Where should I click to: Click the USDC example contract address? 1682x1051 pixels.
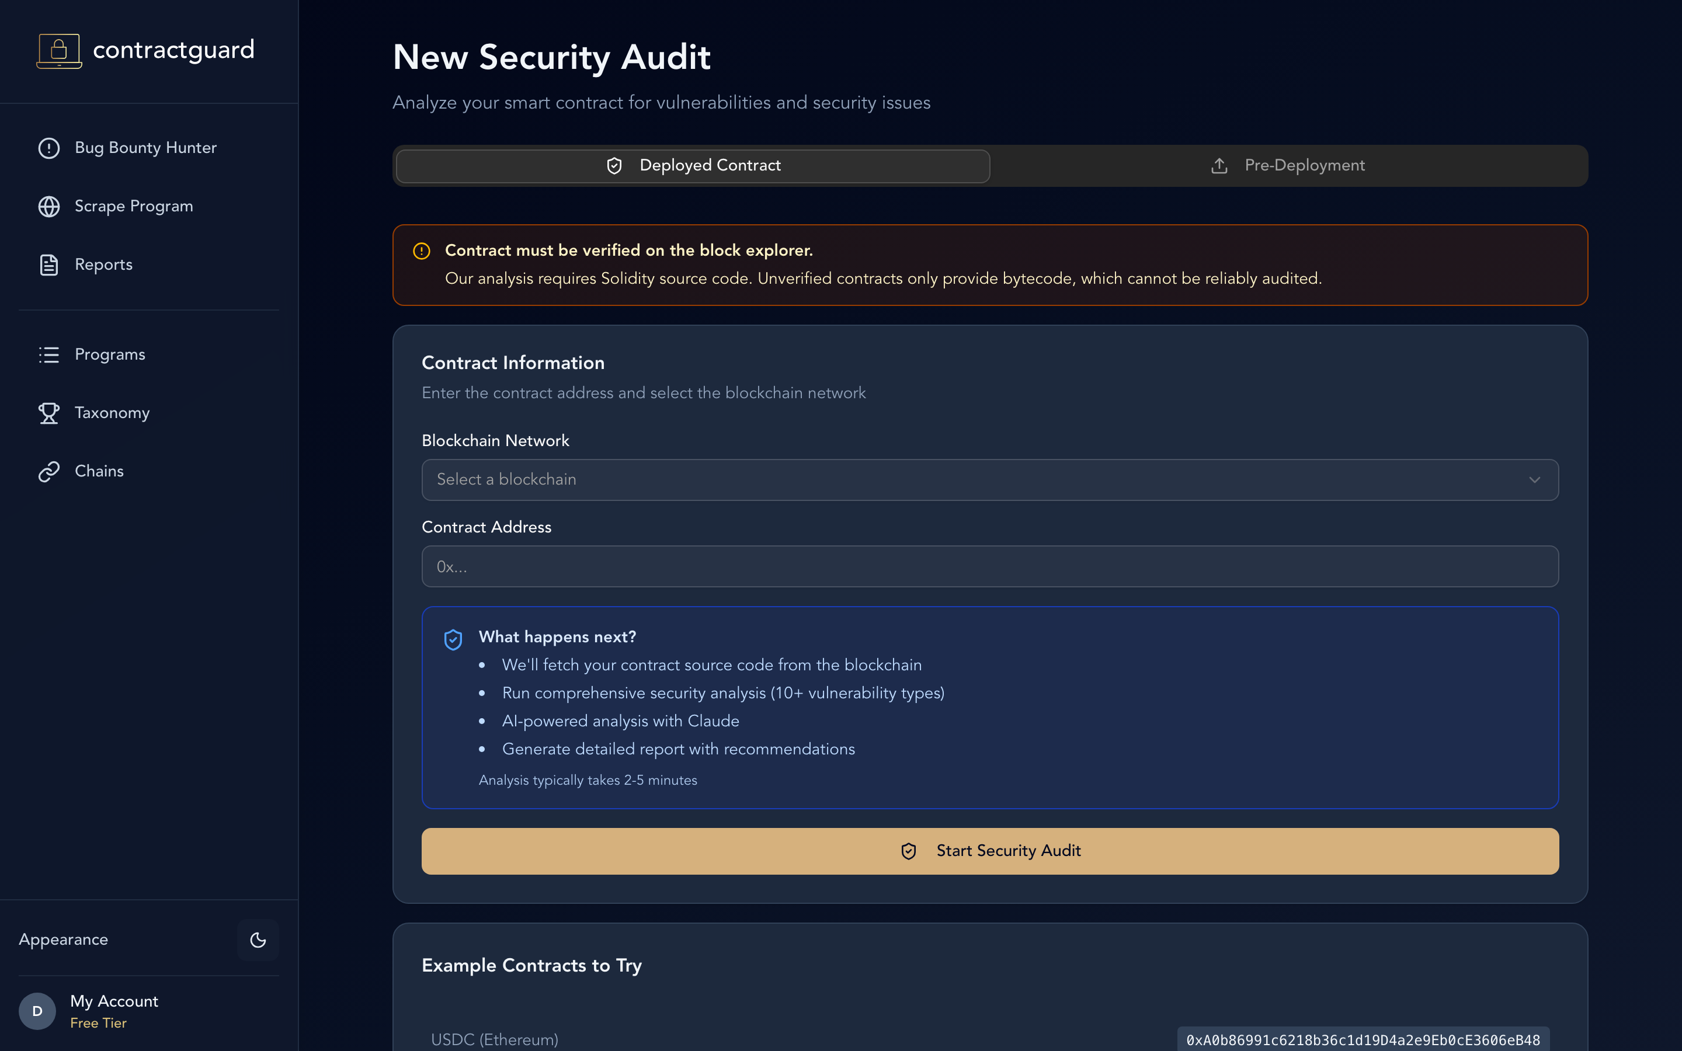(1363, 1040)
